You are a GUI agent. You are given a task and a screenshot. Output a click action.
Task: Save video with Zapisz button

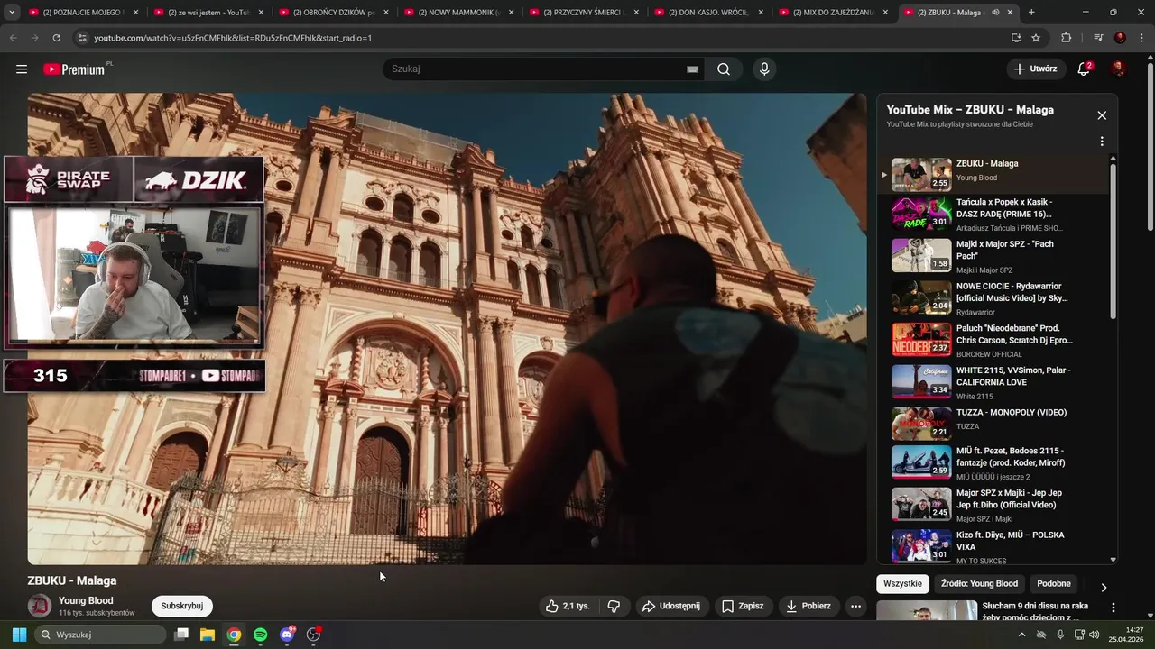pos(743,607)
